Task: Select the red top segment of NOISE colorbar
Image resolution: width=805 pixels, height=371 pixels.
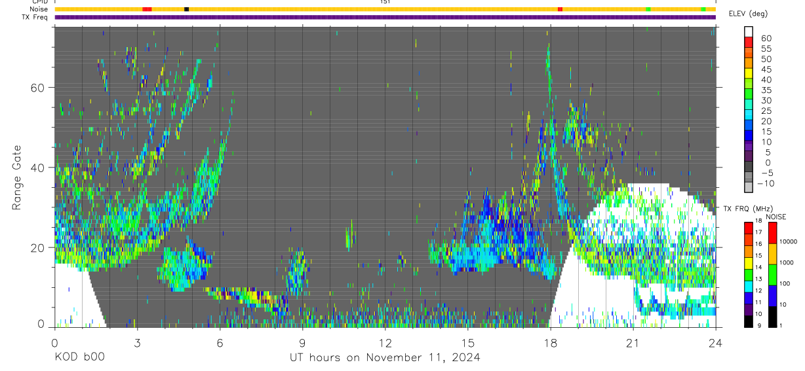Action: click(x=772, y=233)
